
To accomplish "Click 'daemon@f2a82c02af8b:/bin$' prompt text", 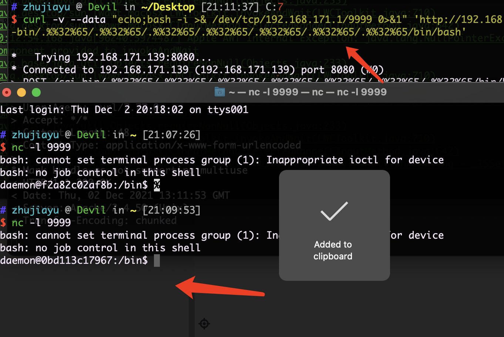I will [74, 185].
